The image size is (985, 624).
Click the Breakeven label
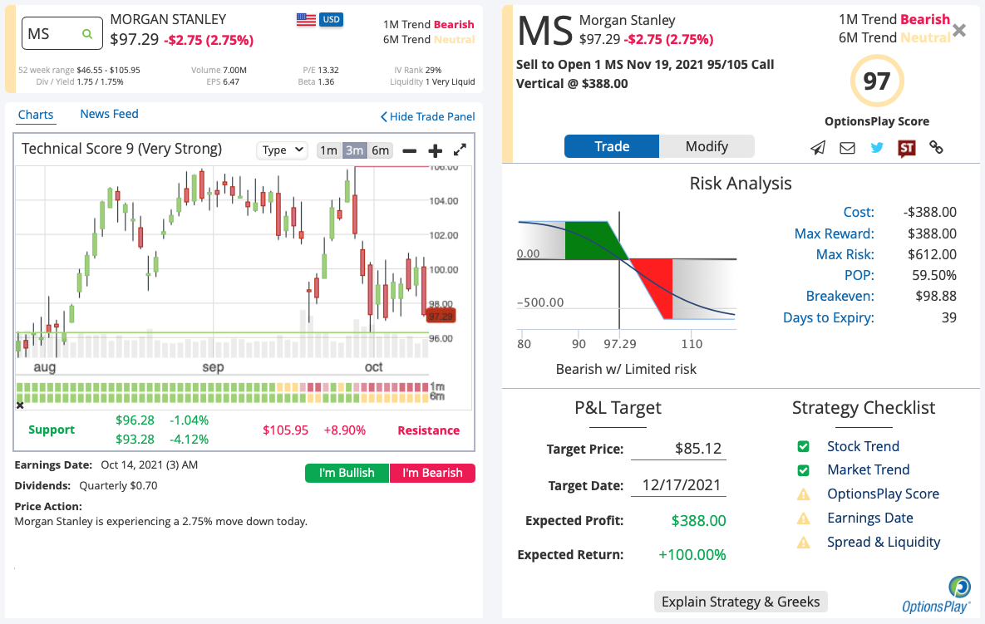coord(840,296)
